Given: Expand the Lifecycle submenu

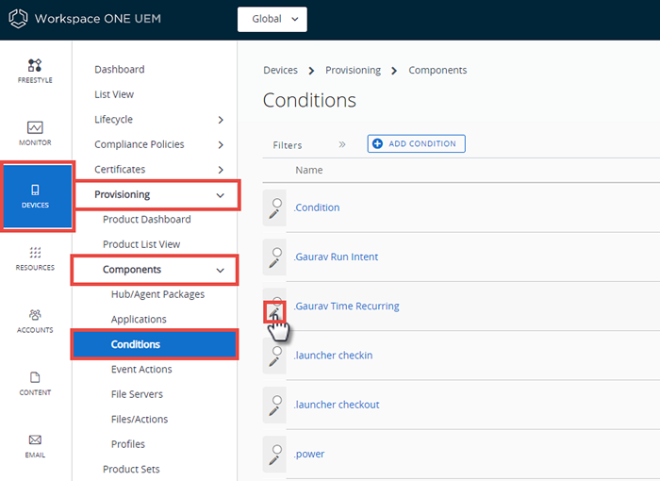Looking at the screenshot, I should pyautogui.click(x=221, y=120).
